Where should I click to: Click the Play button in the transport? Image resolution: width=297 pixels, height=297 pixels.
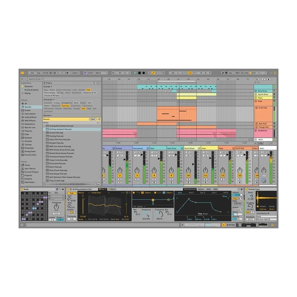coord(135,73)
